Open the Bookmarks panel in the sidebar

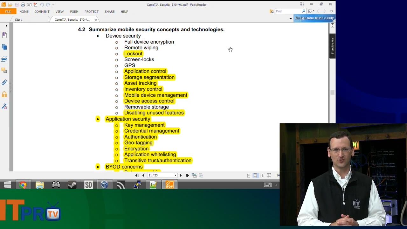(x=4, y=35)
